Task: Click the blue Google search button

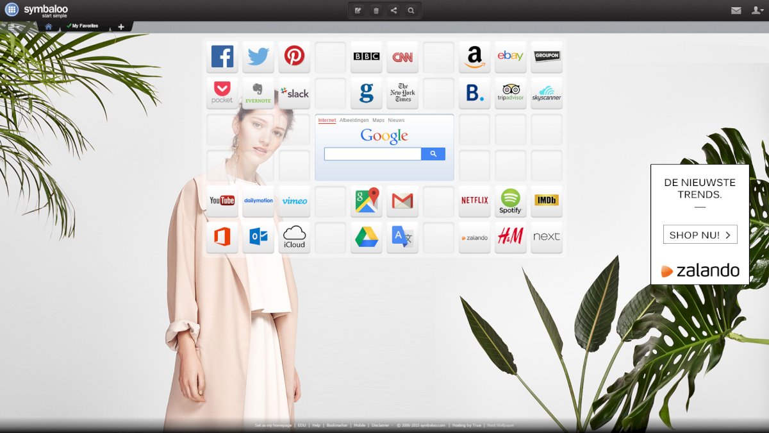Action: [x=433, y=154]
